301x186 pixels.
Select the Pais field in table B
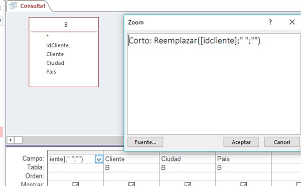(51, 72)
